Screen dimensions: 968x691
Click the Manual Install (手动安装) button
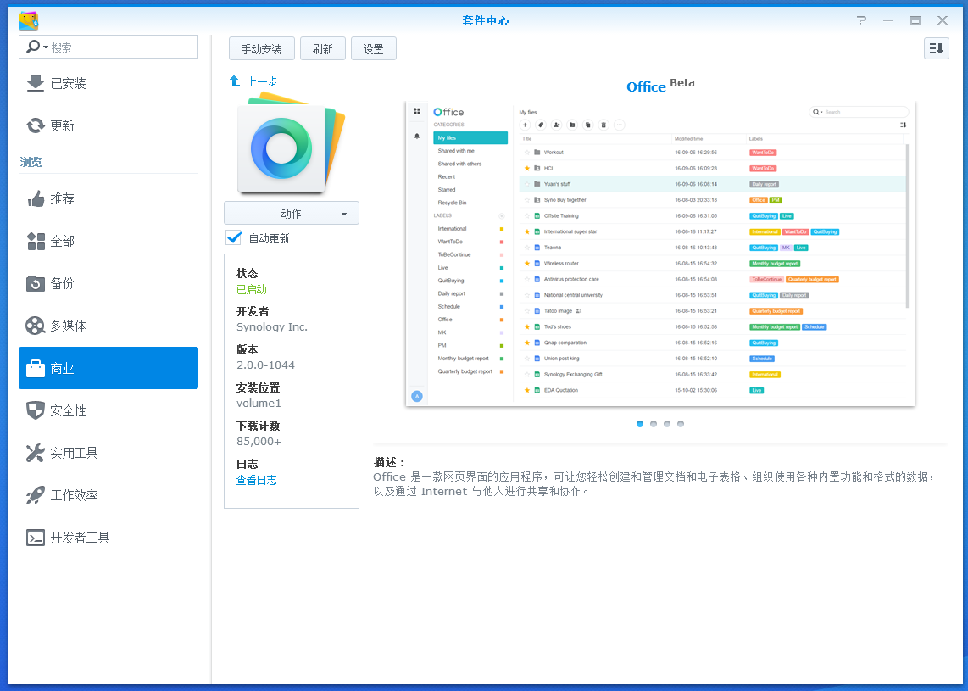click(x=262, y=49)
